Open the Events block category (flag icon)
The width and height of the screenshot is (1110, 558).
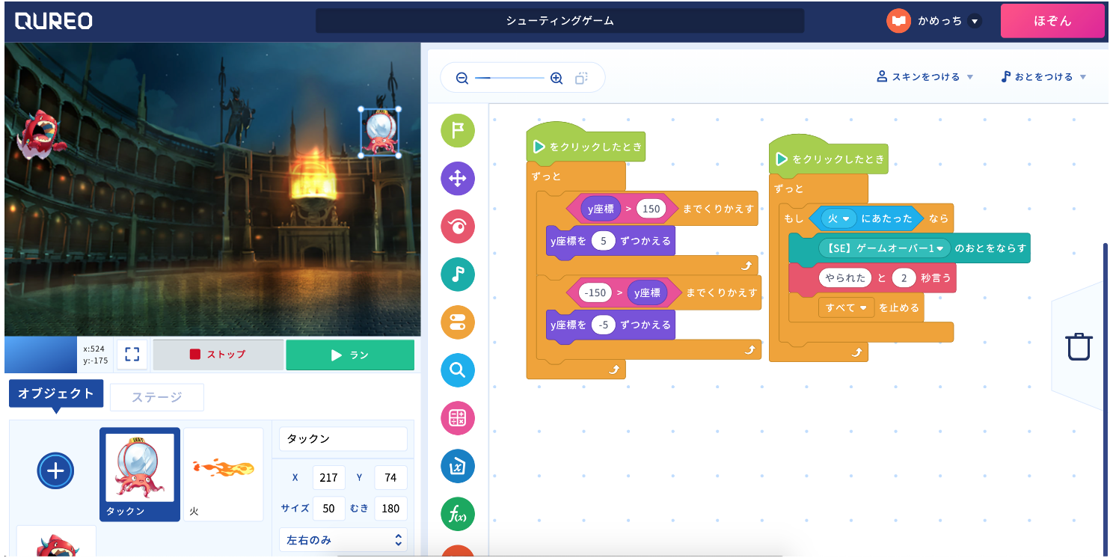458,131
